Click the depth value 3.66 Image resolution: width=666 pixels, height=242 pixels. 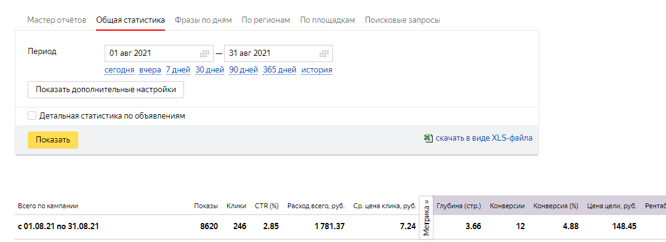[x=473, y=226]
